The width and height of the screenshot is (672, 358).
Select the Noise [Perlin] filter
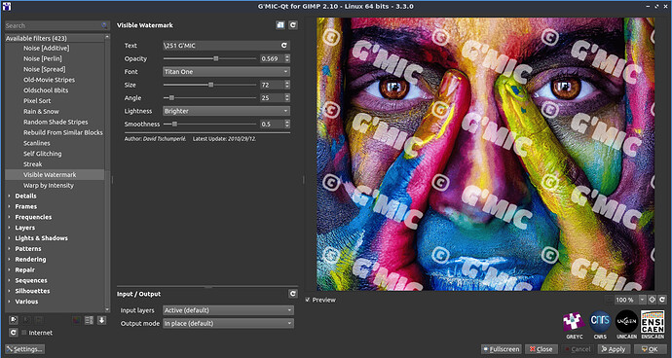point(43,58)
